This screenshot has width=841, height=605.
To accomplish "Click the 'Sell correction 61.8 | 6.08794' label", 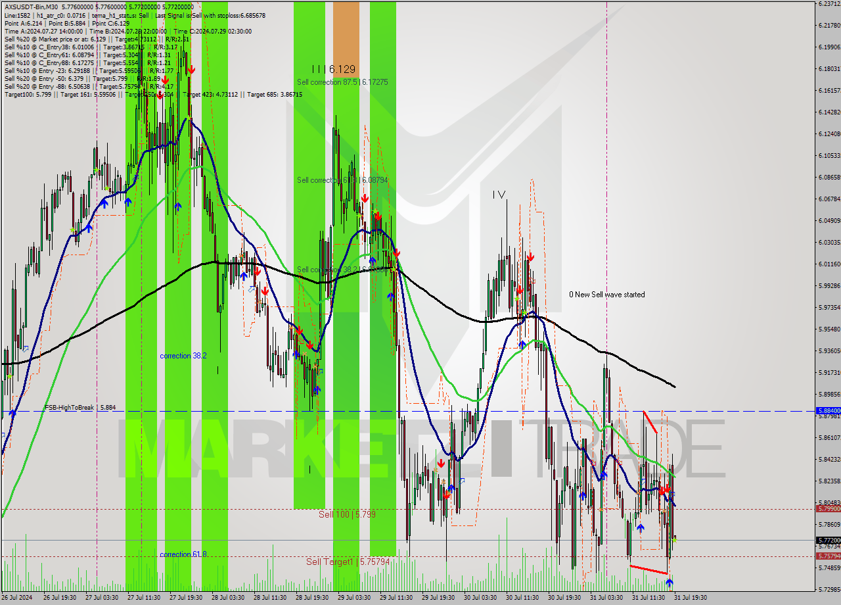I will [x=342, y=180].
